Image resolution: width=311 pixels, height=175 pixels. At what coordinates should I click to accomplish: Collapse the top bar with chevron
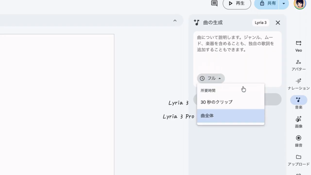click(x=175, y=21)
